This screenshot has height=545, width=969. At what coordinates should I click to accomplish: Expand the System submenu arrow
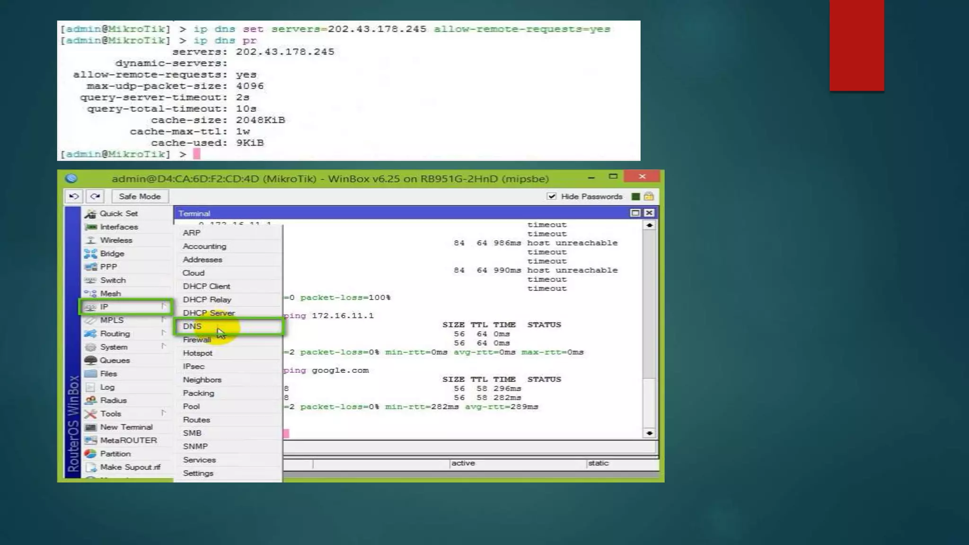163,346
